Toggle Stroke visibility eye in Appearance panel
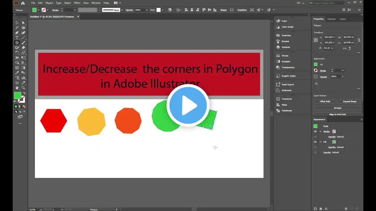This screenshot has height=211, width=376. 315,132
